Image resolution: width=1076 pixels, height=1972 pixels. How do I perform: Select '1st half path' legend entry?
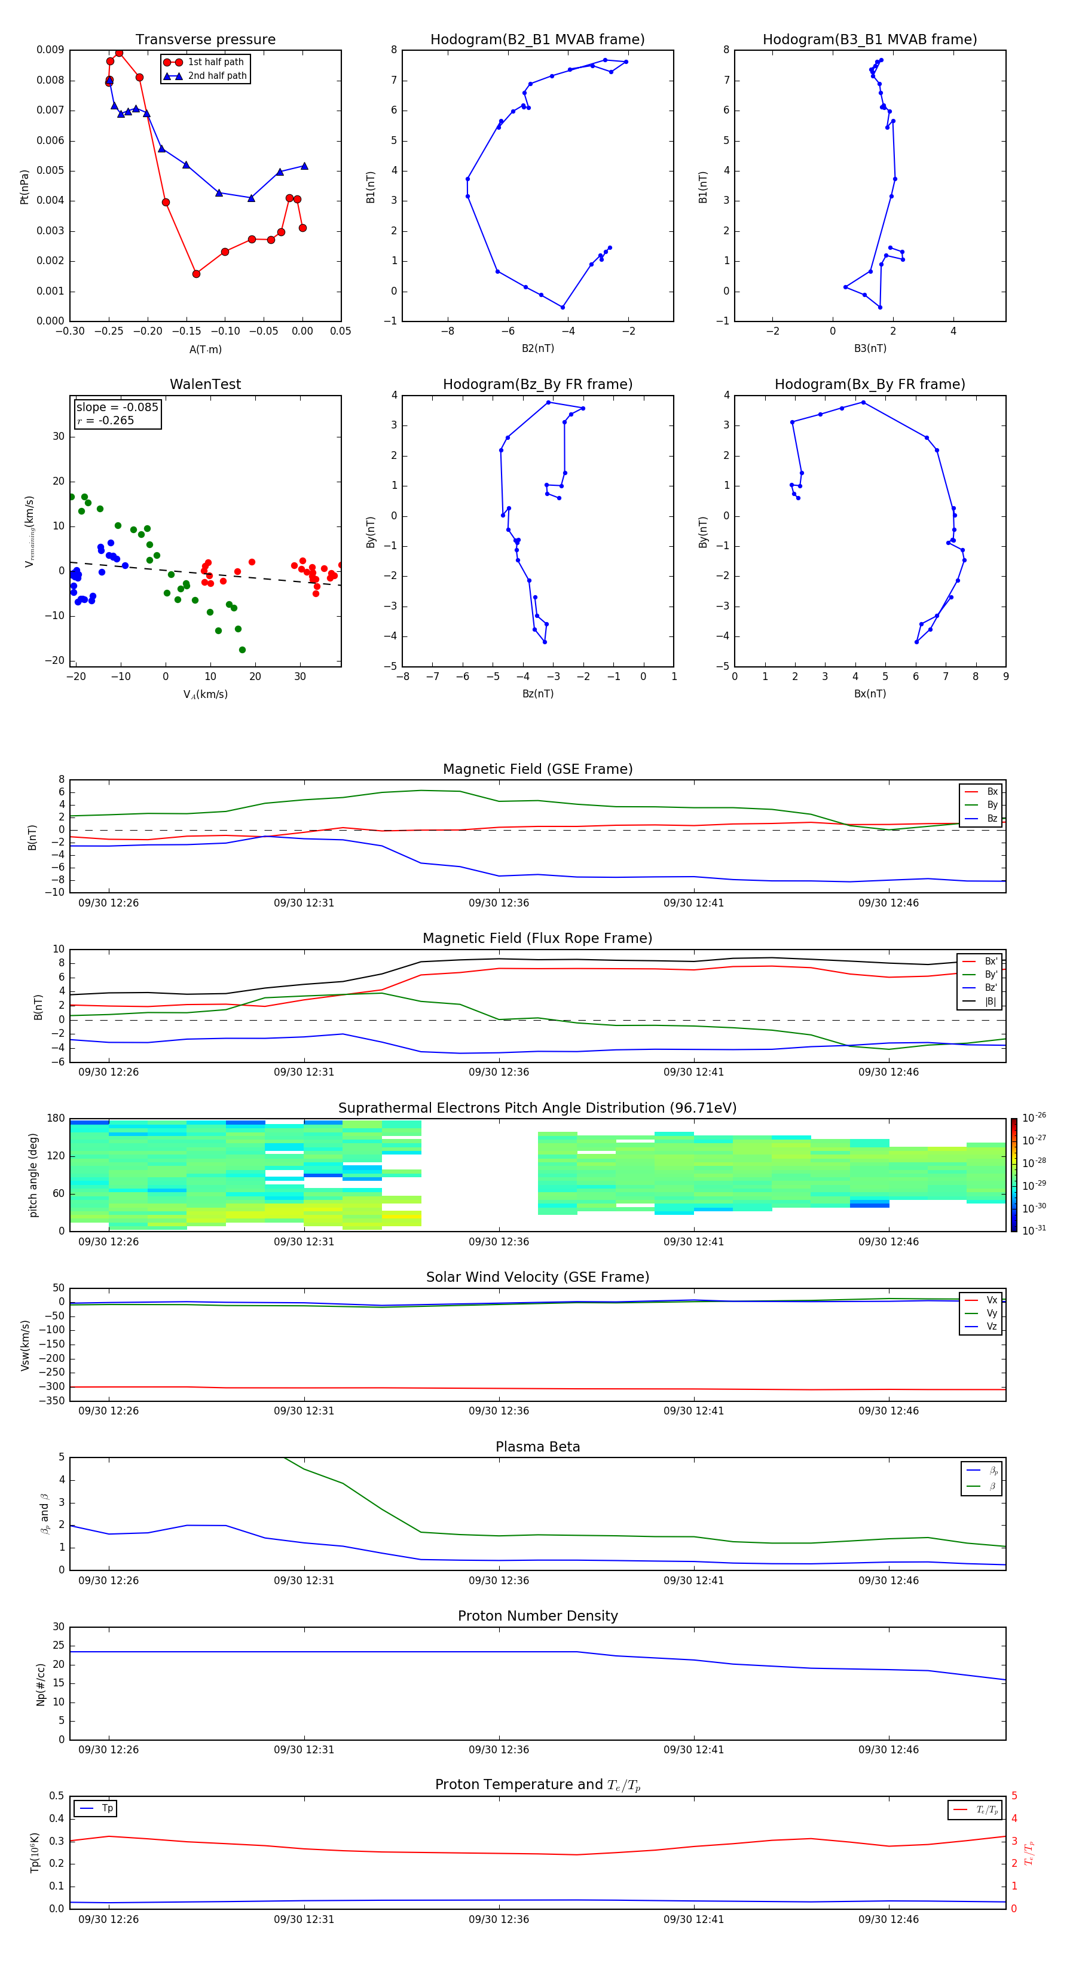coord(204,62)
